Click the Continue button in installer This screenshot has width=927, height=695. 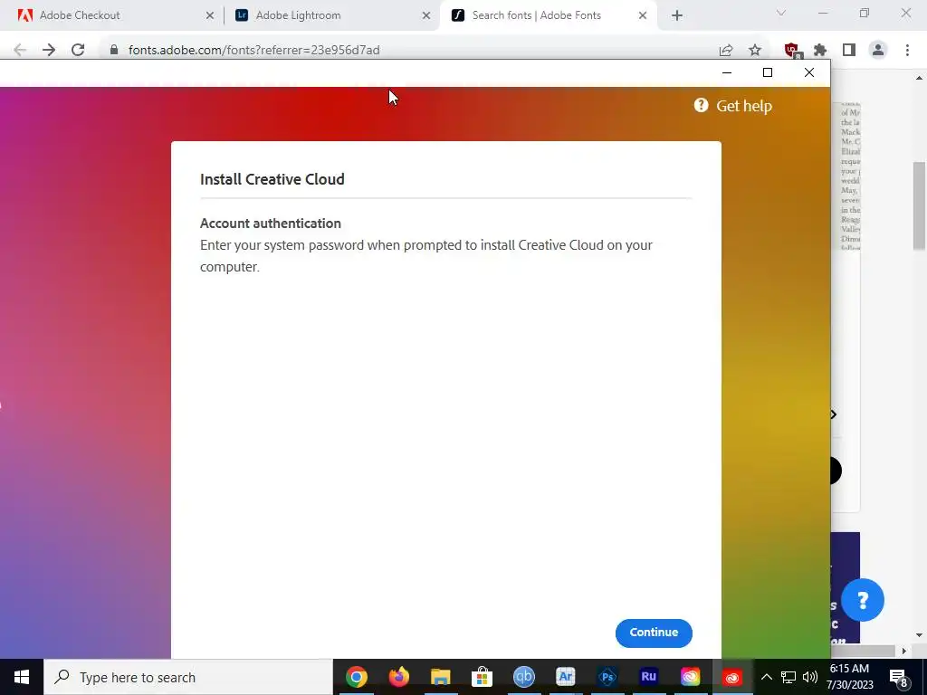pos(654,633)
